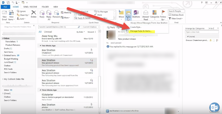
Task: Toggle the Newest sort order
Action: point(92,32)
